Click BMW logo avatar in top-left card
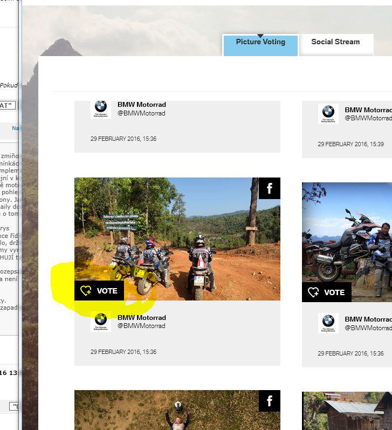The width and height of the screenshot is (392, 430). click(100, 108)
